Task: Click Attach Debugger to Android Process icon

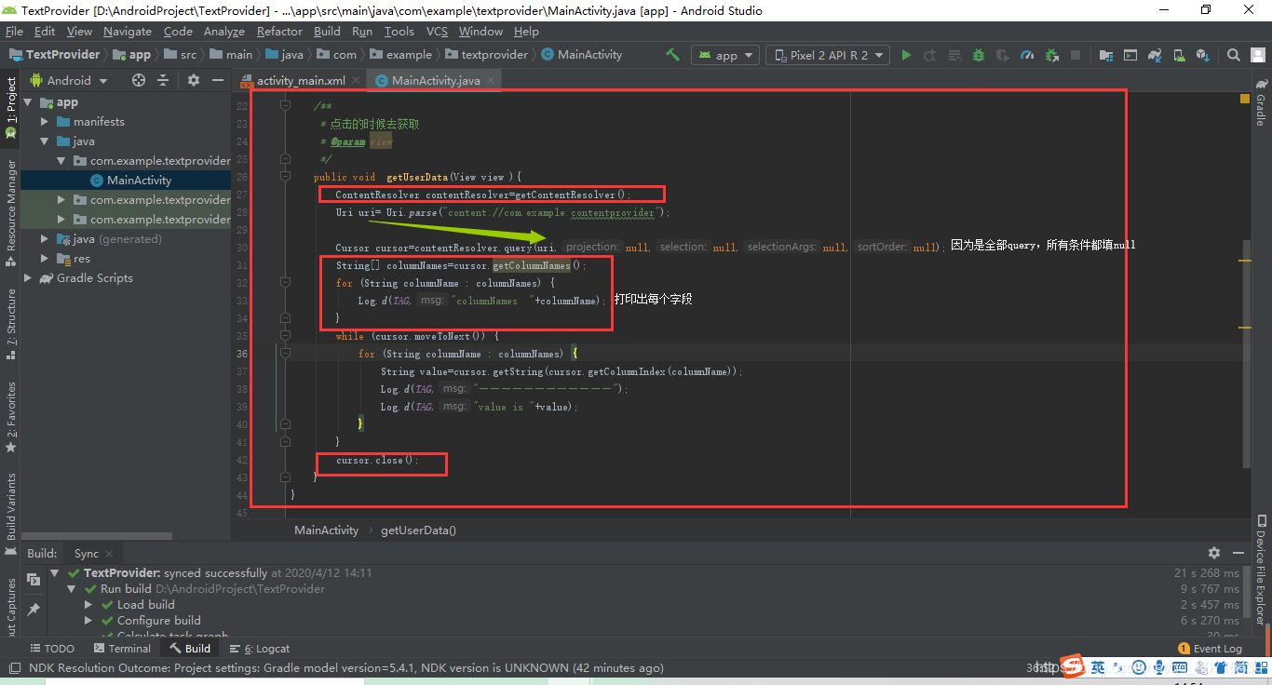Action: click(1051, 55)
